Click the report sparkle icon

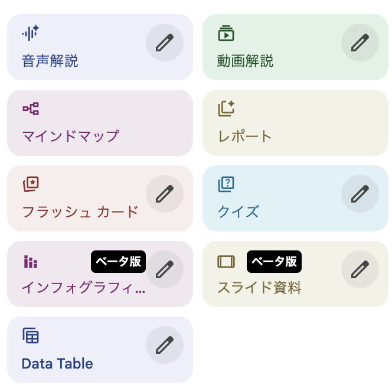click(x=226, y=109)
